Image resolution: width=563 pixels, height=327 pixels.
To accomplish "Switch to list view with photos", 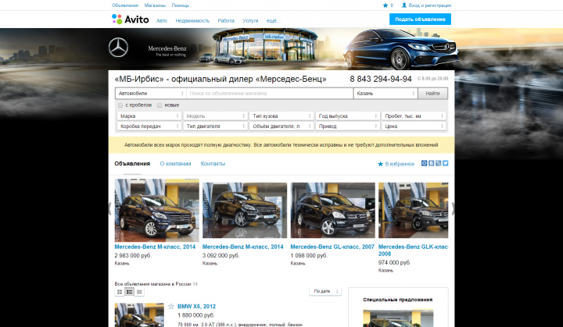I will pos(129,292).
